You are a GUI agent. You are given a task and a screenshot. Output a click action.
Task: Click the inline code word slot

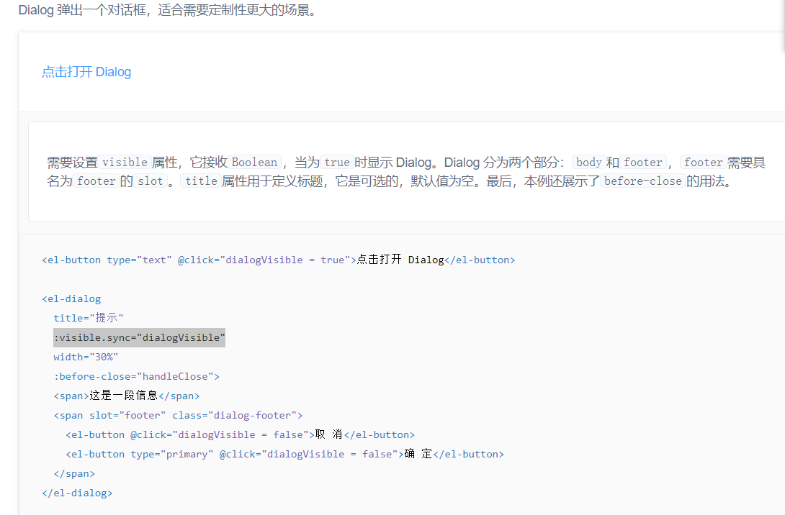pyautogui.click(x=151, y=181)
